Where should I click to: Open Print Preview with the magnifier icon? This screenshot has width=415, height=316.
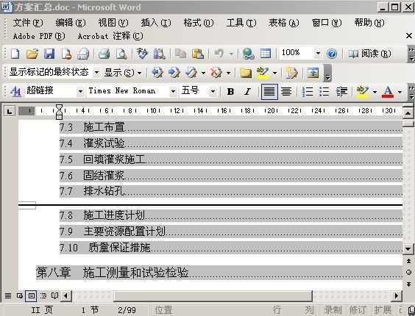[x=121, y=54]
